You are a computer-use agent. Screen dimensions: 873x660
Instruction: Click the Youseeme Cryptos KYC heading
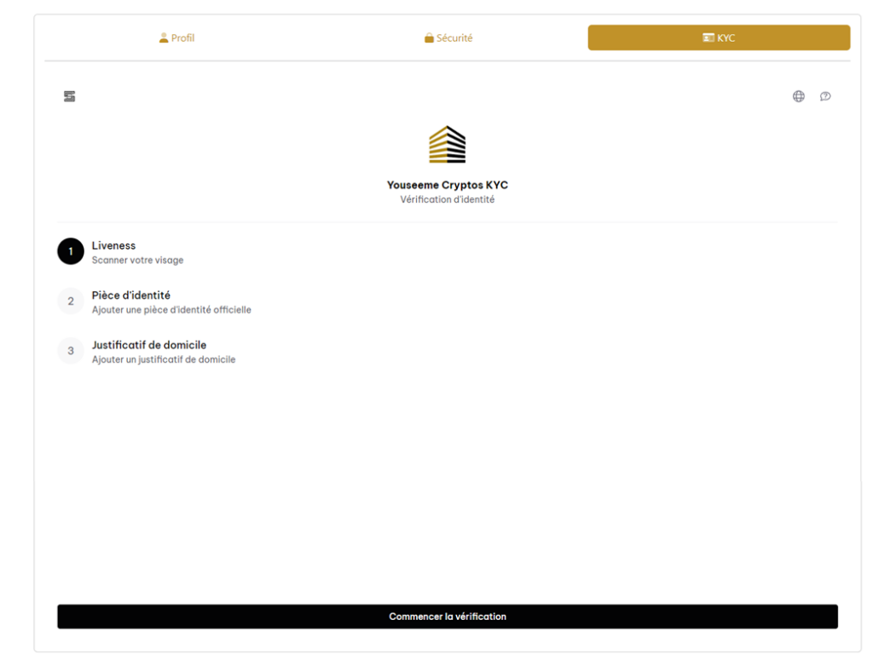click(x=447, y=185)
